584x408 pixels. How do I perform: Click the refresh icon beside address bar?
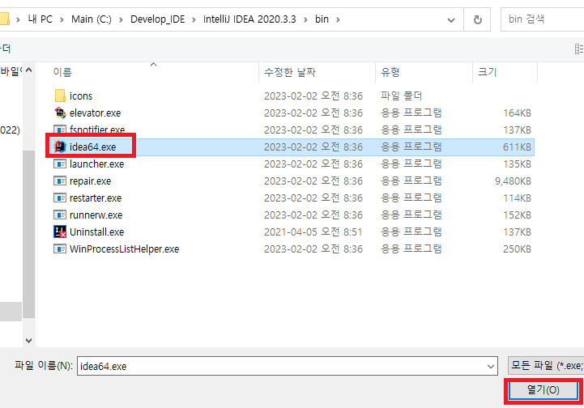[477, 19]
